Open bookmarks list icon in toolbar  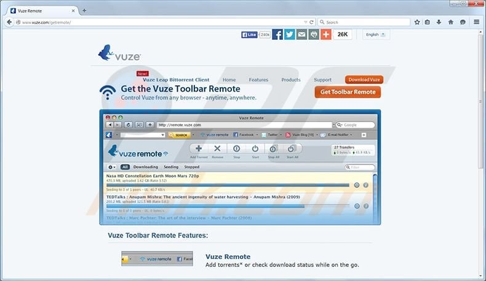pos(428,22)
